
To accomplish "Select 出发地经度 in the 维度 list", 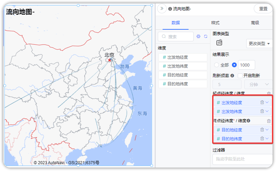I will 183,57.
